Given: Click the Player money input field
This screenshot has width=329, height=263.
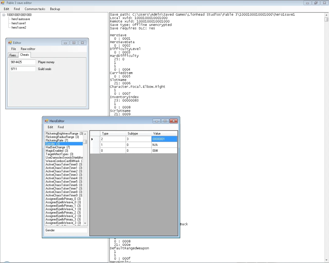Looking at the screenshot, I should [x=22, y=62].
